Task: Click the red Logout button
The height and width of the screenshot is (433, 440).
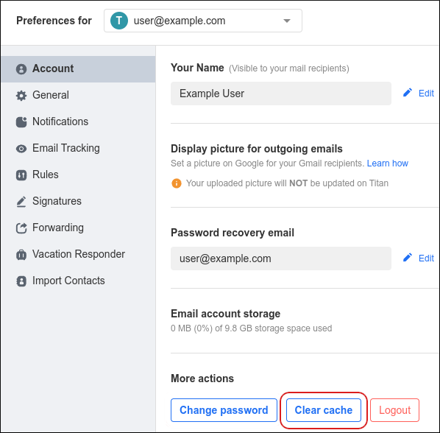Action: [394, 410]
